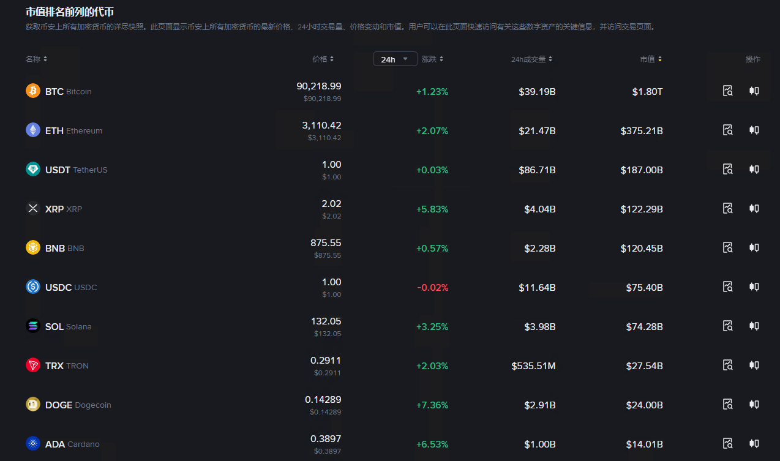Sort by 涨跌 change column
The width and height of the screenshot is (780, 461).
click(x=432, y=59)
